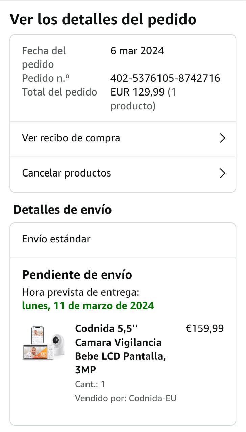
Task: Expand the Cancelar productos arrow
Action: (222, 173)
